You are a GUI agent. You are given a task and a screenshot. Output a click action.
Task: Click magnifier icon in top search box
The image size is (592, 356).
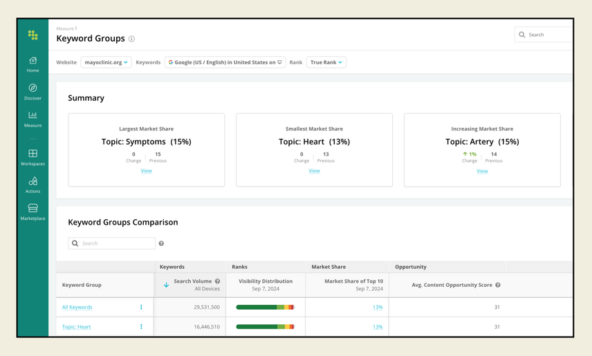click(521, 35)
